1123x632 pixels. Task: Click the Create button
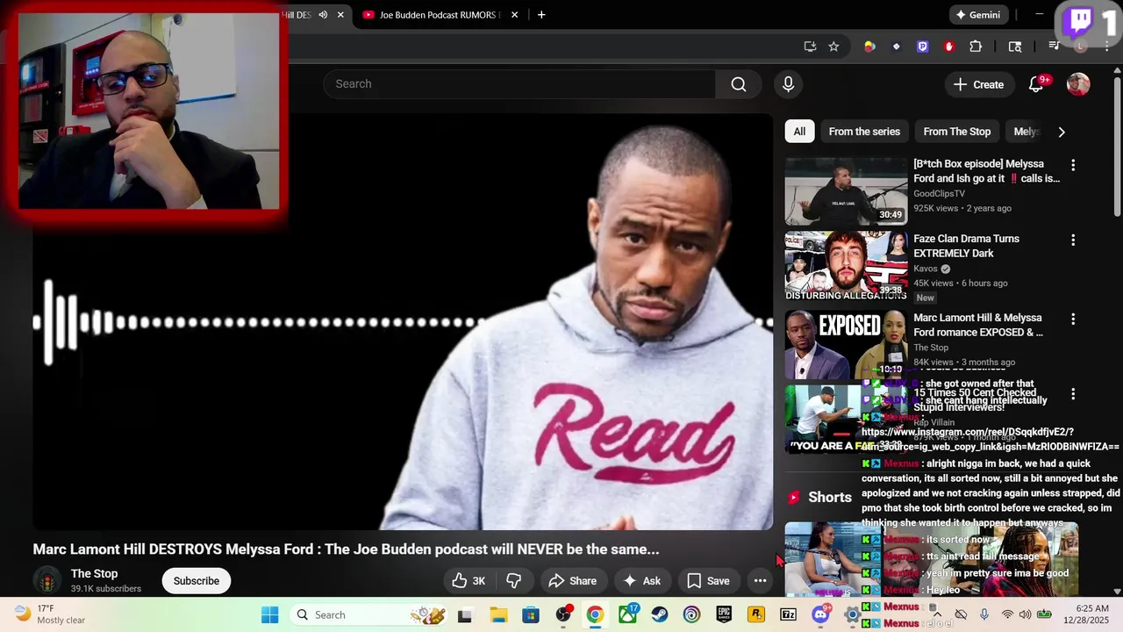click(978, 84)
